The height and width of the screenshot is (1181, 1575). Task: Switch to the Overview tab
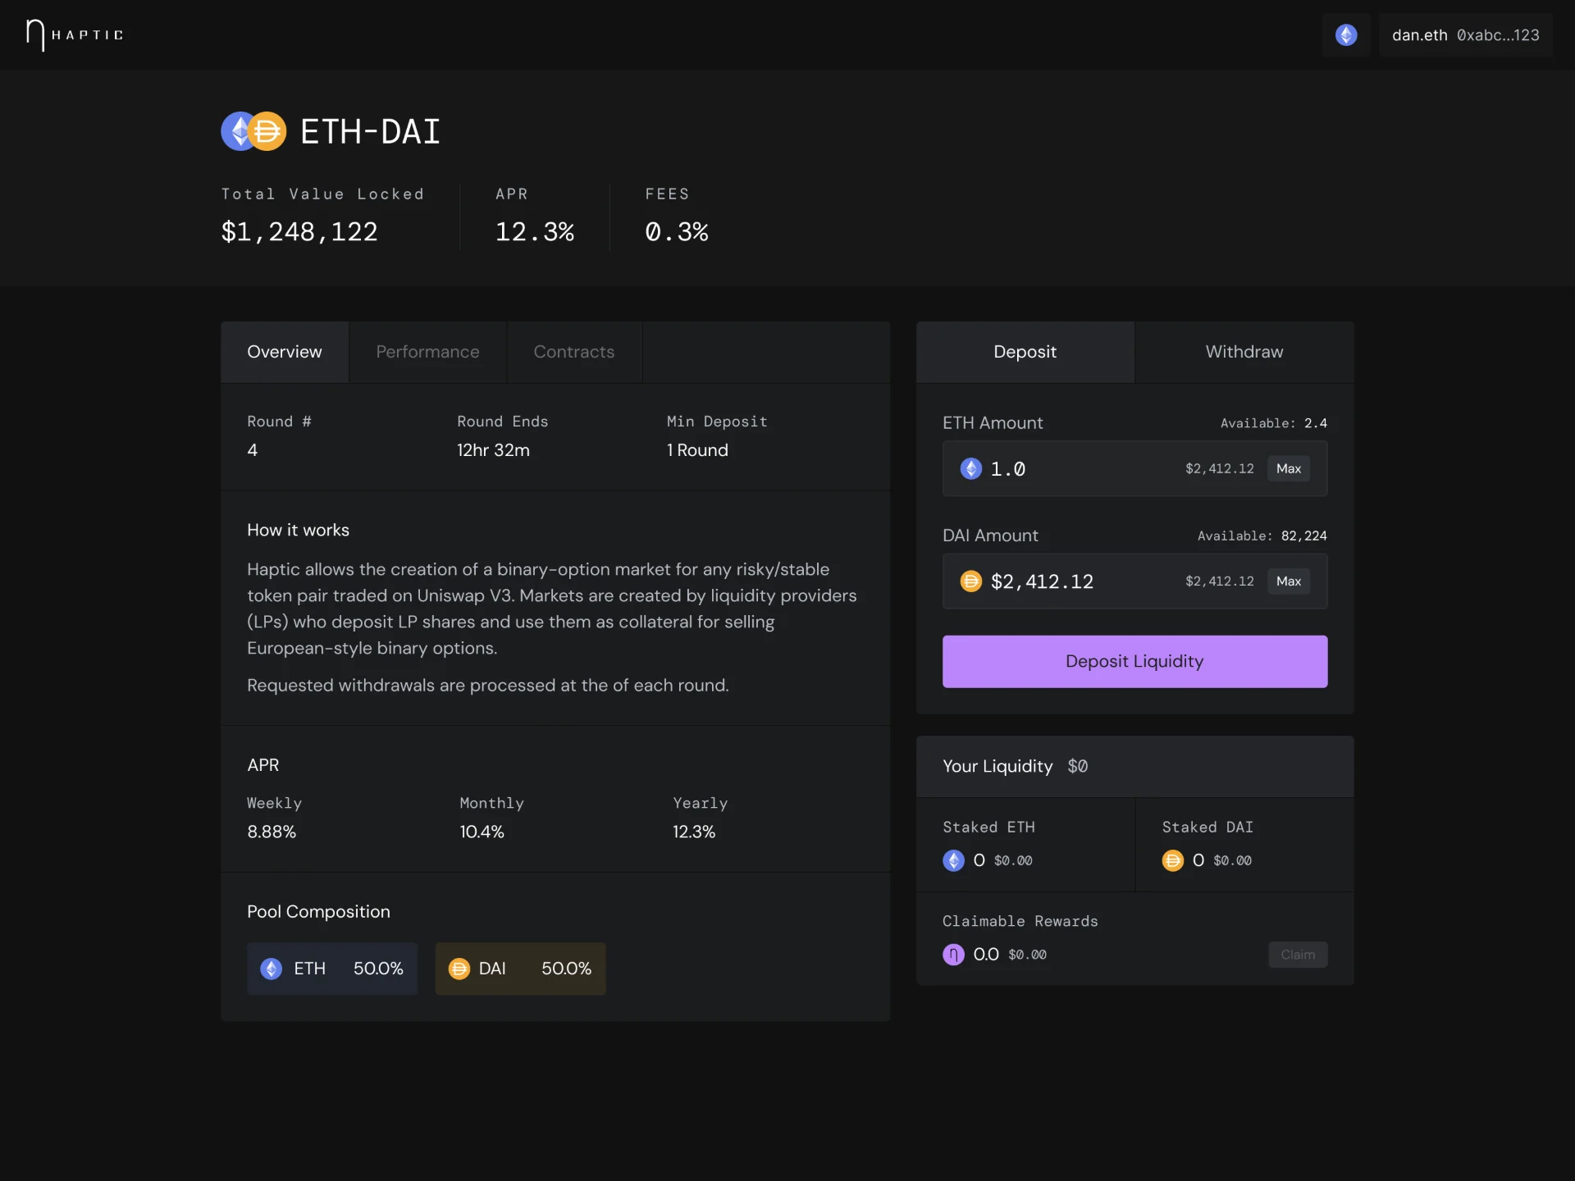(285, 352)
